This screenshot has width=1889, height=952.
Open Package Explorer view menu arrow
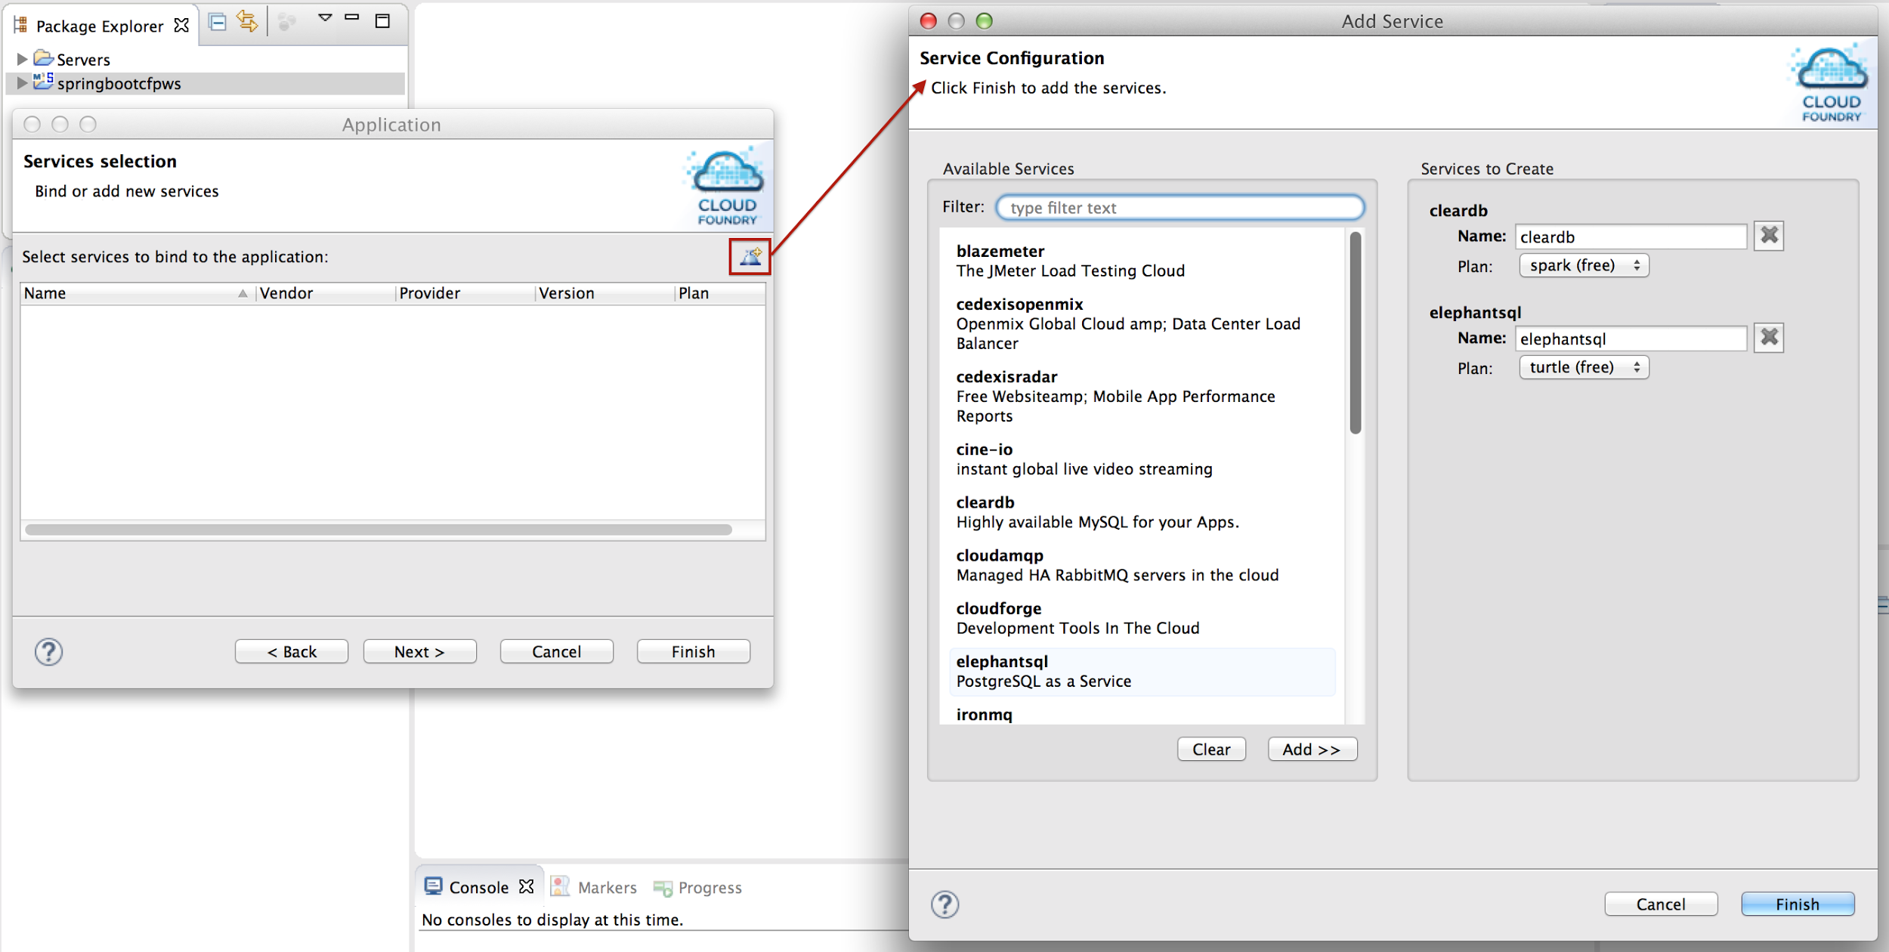[325, 18]
